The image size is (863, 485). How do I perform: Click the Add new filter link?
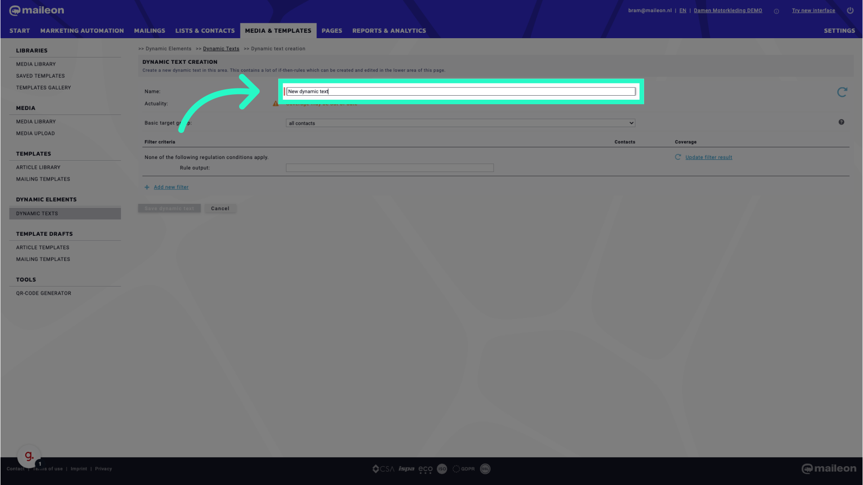171,187
